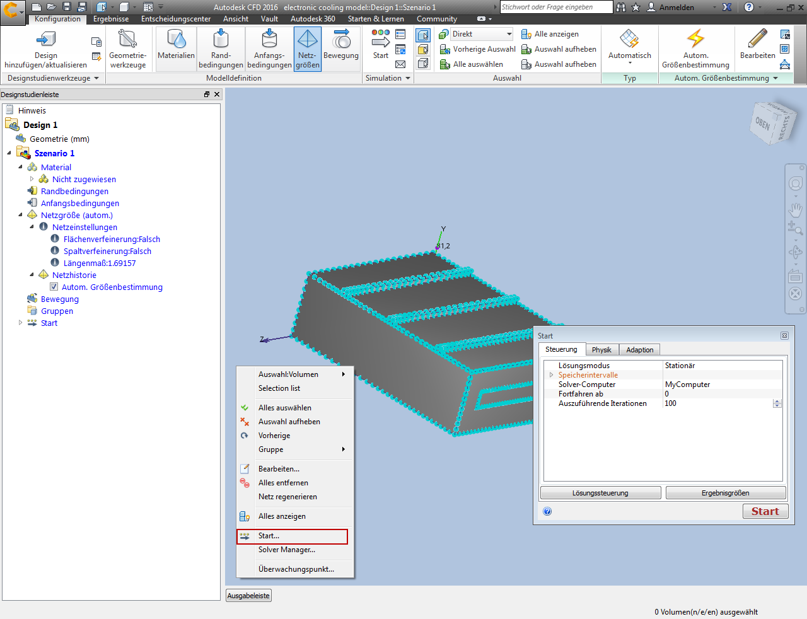This screenshot has height=619, width=807.
Task: Open the Autodesk CFD application menu
Action: tap(12, 11)
